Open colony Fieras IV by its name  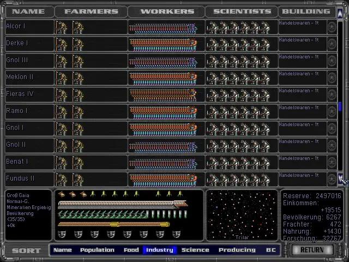[x=20, y=94]
